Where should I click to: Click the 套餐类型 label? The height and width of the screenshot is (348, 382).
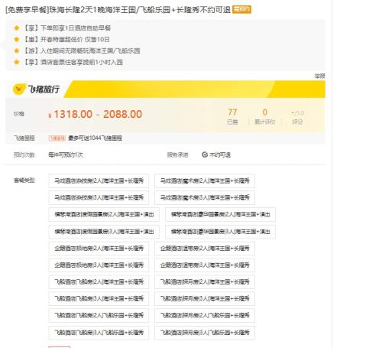click(x=24, y=181)
